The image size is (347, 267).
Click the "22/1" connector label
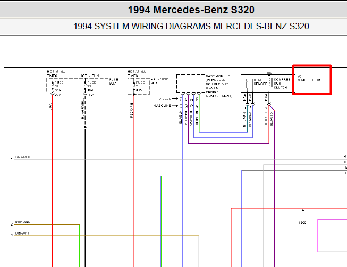tap(58, 95)
